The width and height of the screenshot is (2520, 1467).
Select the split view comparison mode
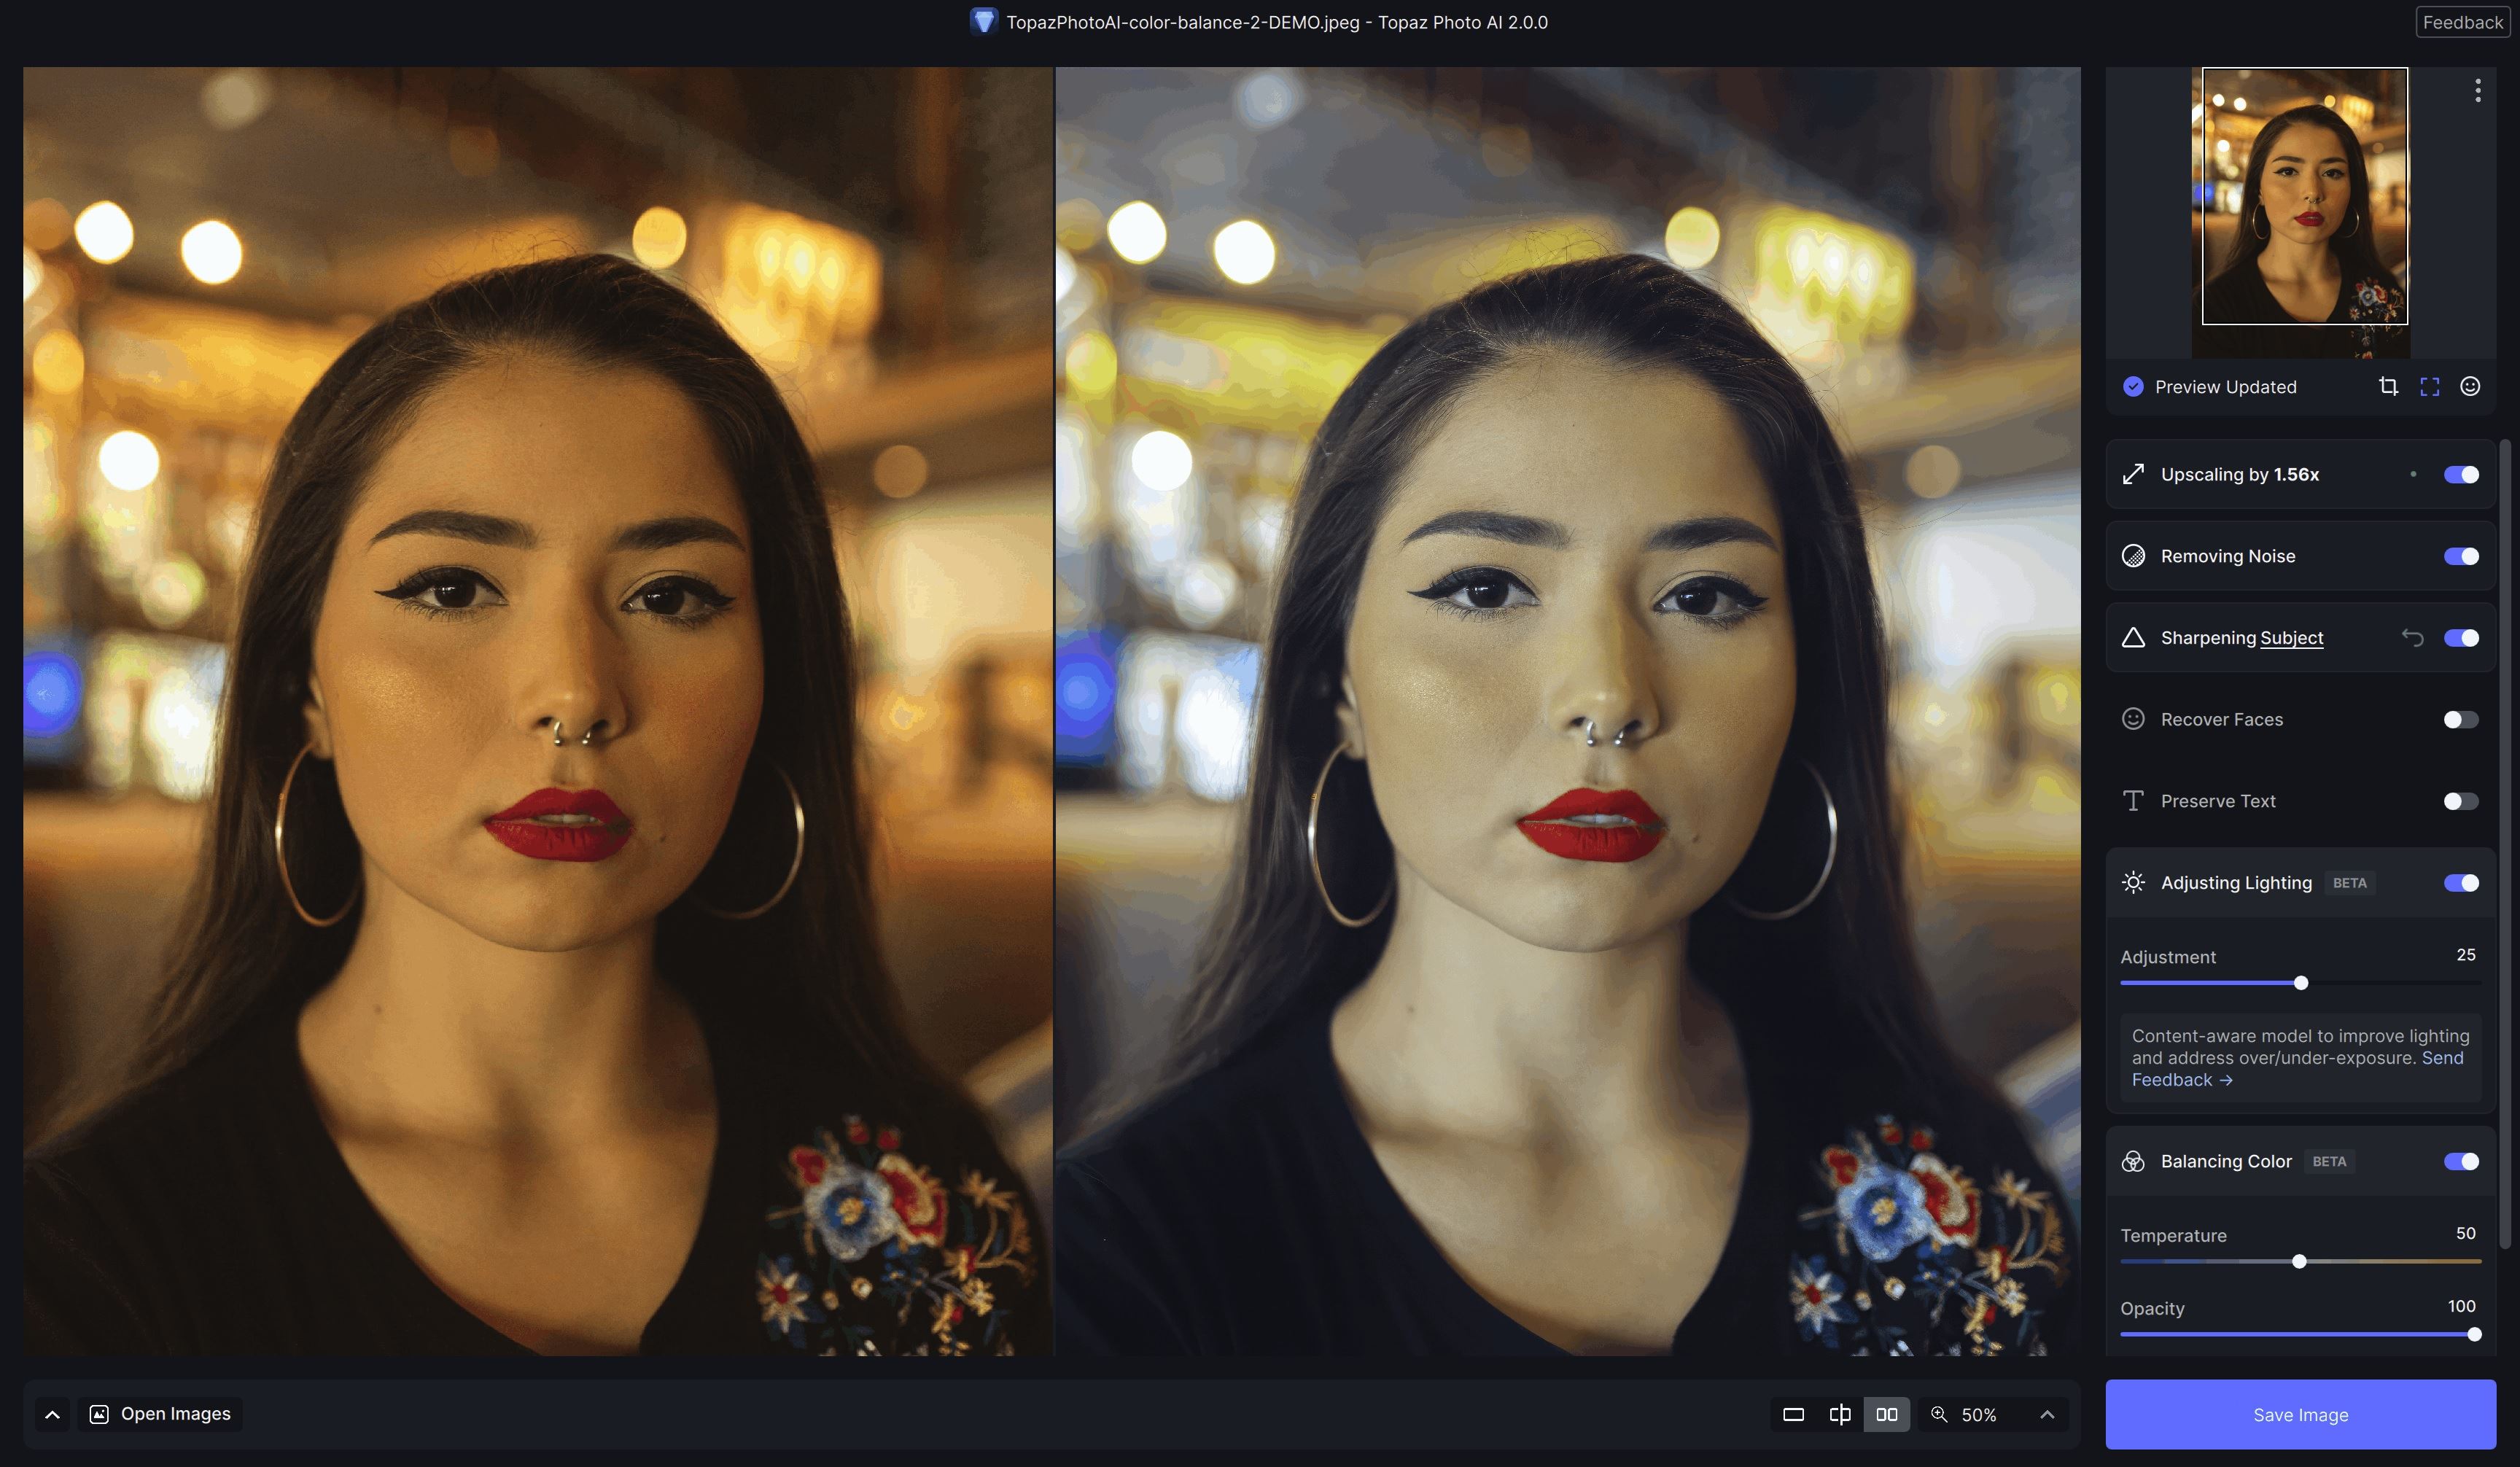point(1840,1414)
